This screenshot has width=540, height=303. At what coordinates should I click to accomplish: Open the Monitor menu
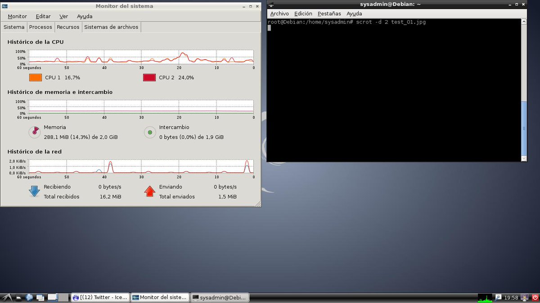tap(17, 16)
